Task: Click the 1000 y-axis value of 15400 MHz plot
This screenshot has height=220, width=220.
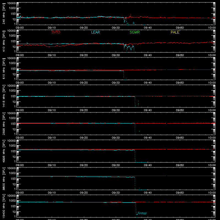Action: coord(12,201)
